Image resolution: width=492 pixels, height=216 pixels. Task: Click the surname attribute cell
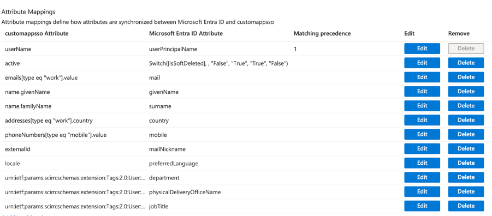pyautogui.click(x=160, y=106)
